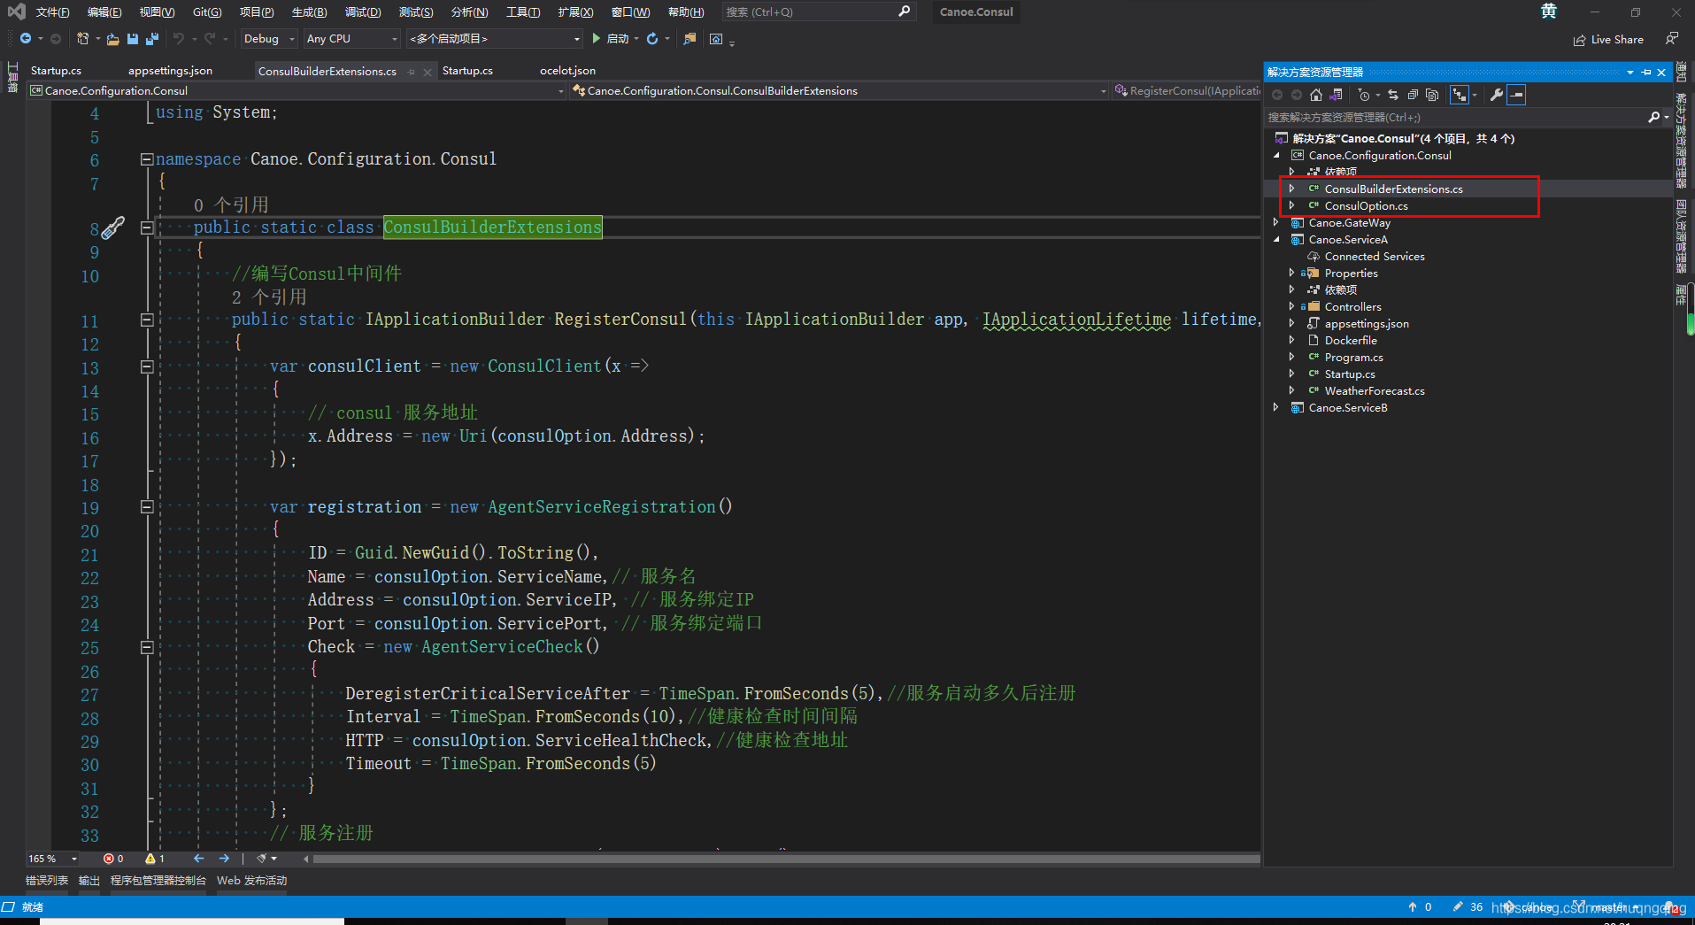Image resolution: width=1695 pixels, height=925 pixels.
Task: Click the quick actions screwdriver icon at line 8
Action: (112, 227)
